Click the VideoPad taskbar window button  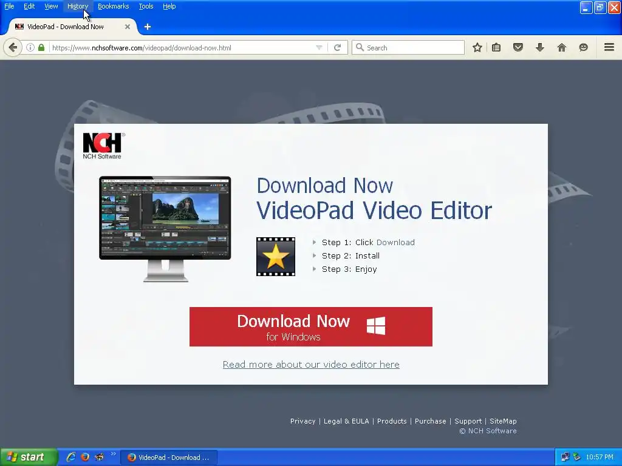[169, 458]
